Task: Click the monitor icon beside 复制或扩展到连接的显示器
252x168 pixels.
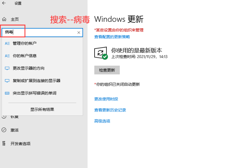Action: pos(7,81)
